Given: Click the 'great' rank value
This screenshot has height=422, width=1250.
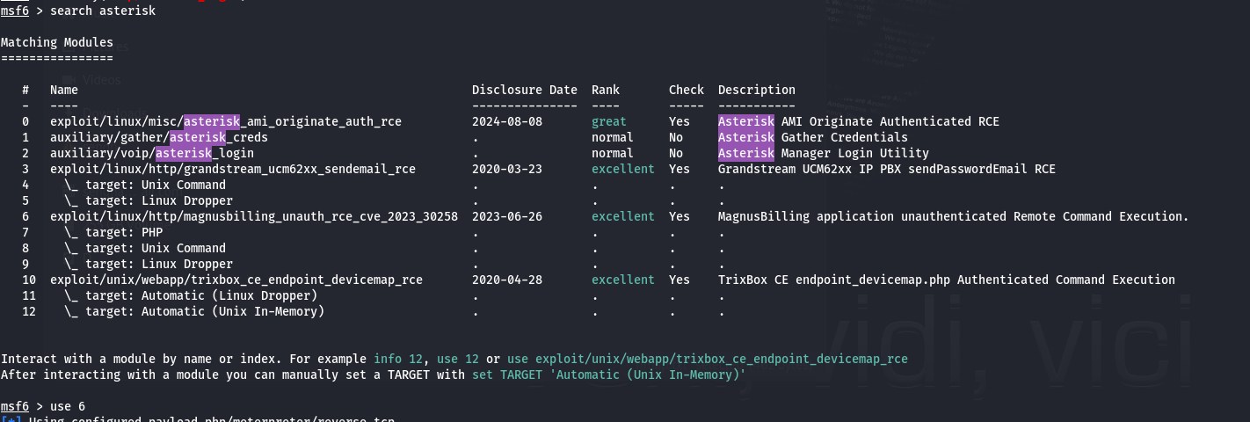Looking at the screenshot, I should click(608, 121).
